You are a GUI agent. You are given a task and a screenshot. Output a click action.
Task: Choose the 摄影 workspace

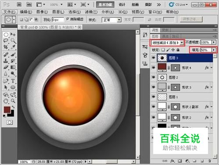[148, 5]
